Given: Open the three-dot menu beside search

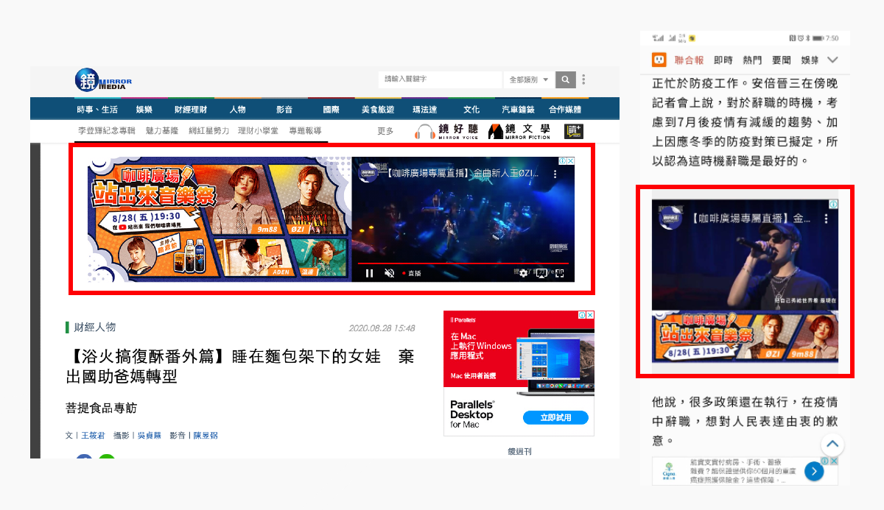Looking at the screenshot, I should click(583, 79).
